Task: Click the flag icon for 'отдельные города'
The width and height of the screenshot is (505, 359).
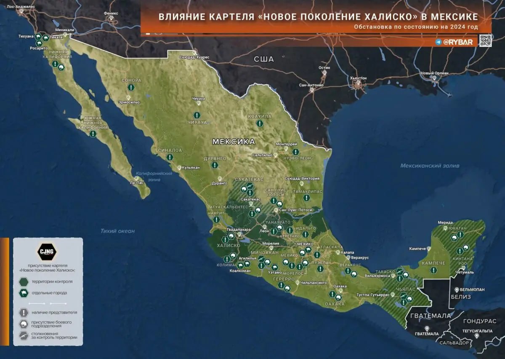Action: point(24,293)
